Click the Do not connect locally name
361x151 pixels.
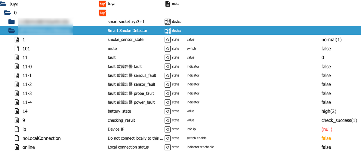(x=135, y=138)
